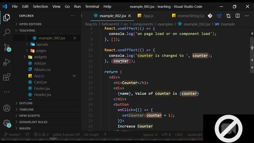
Task: Open the Go menu
Action: pyautogui.click(x=67, y=6)
